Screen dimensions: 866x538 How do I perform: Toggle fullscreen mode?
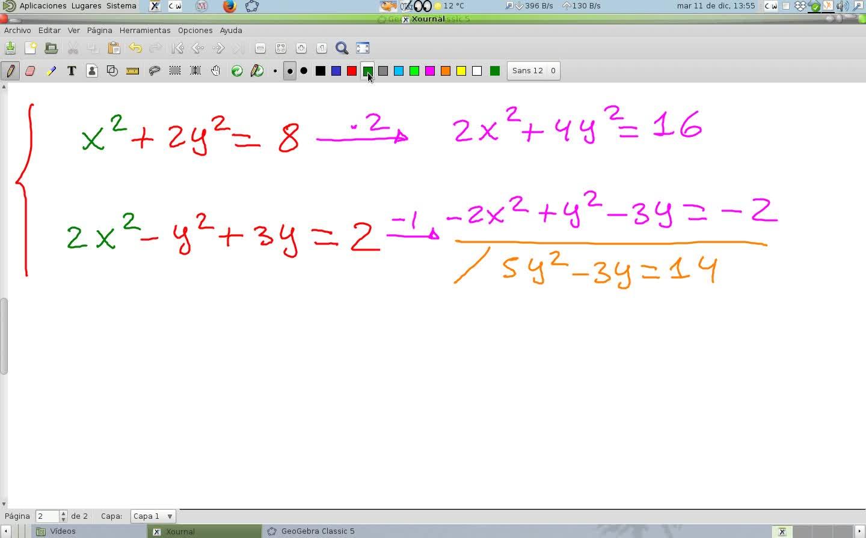click(x=363, y=48)
